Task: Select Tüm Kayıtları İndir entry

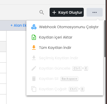Action: (x=65, y=48)
